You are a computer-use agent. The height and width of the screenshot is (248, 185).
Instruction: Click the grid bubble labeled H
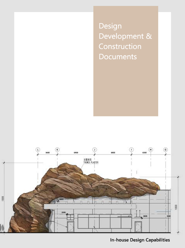151,150
